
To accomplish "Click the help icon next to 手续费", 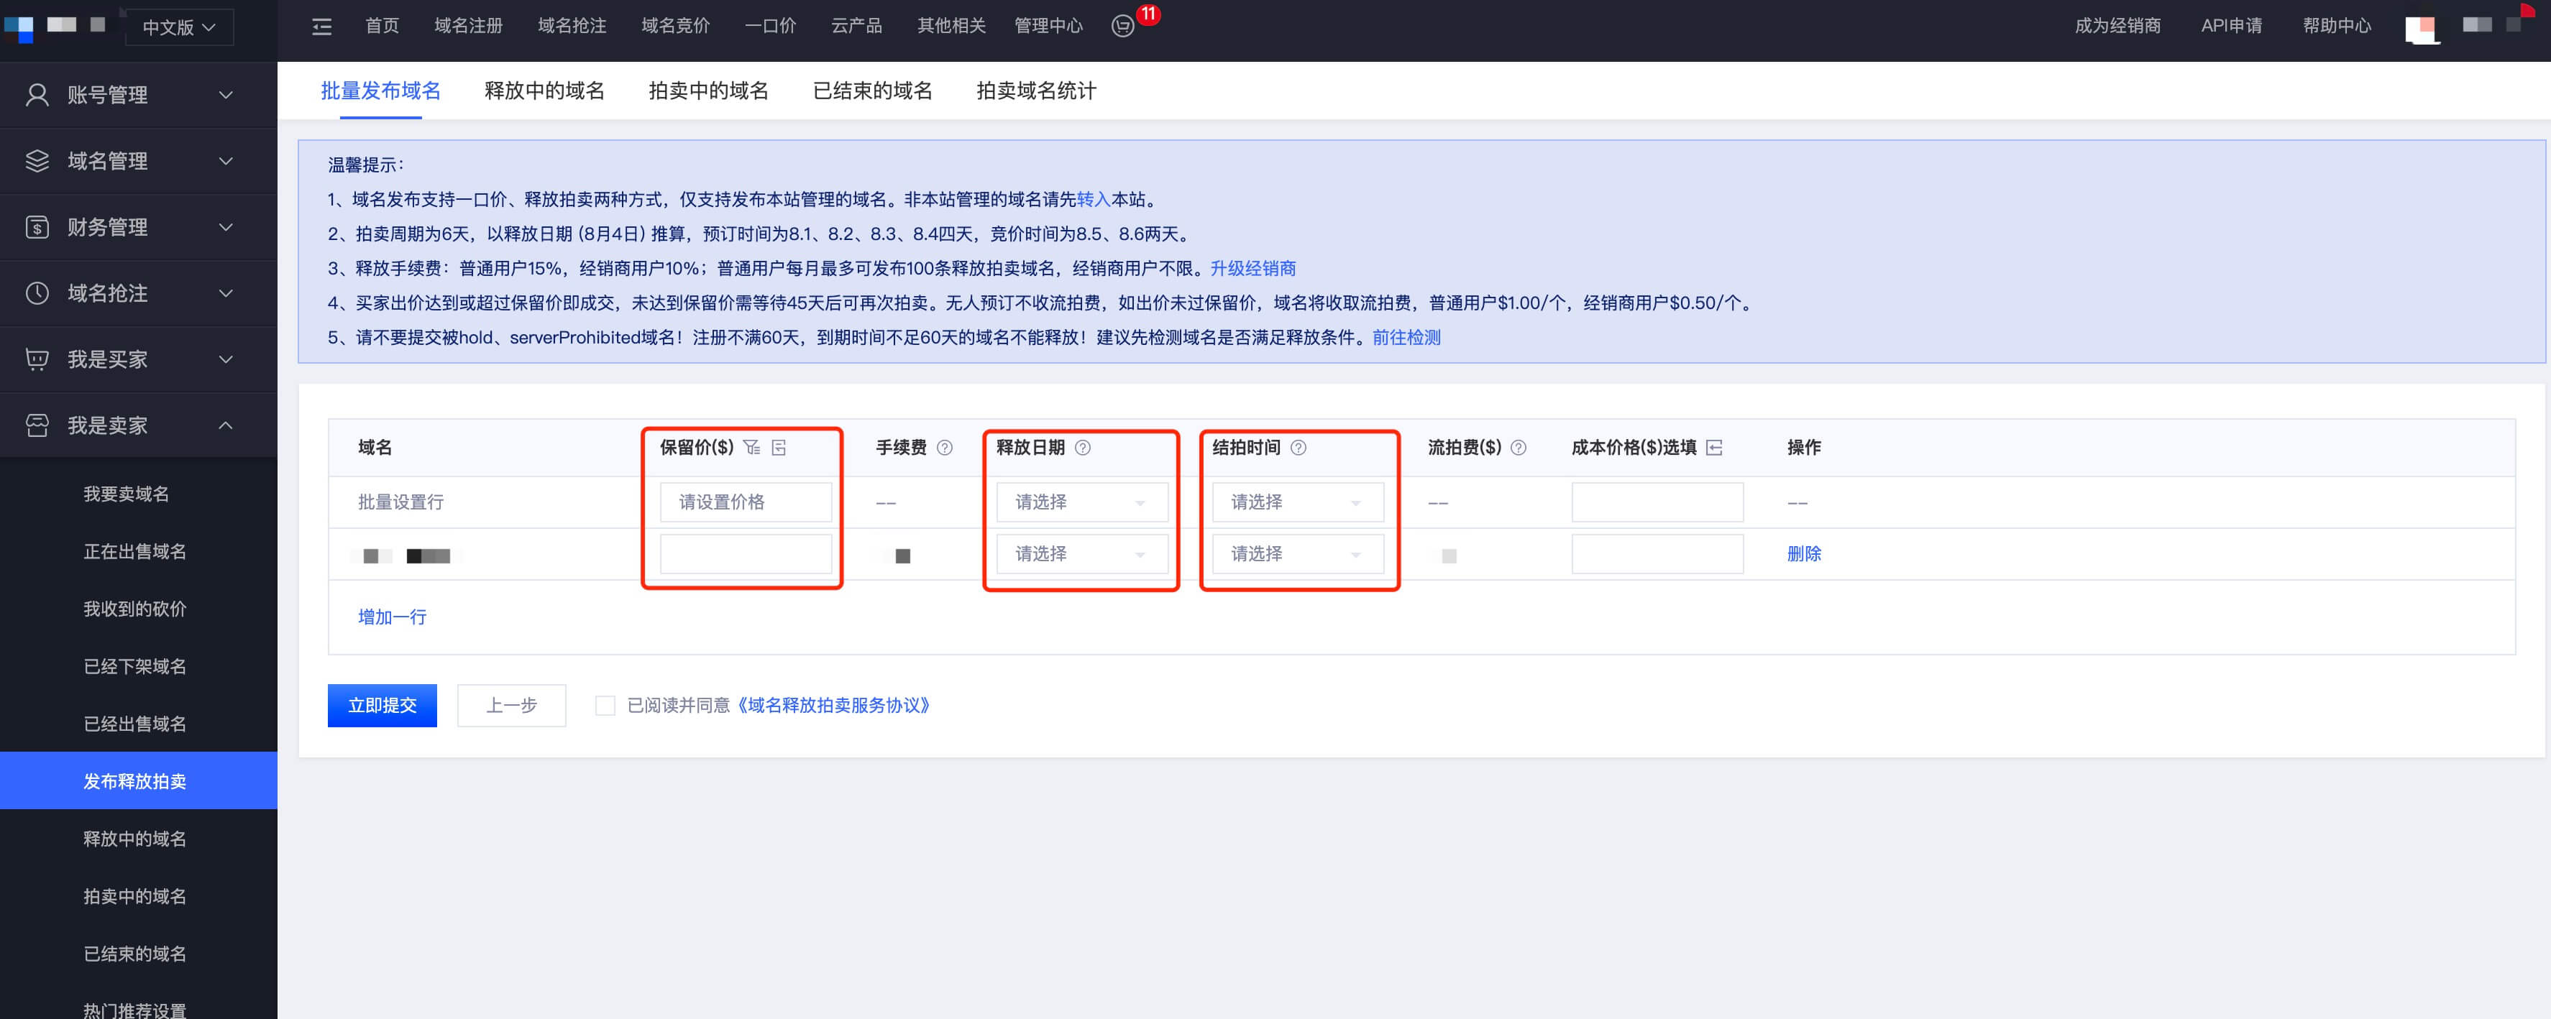I will coord(945,447).
